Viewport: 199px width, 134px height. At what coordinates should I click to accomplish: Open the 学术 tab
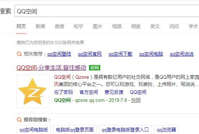point(193,26)
